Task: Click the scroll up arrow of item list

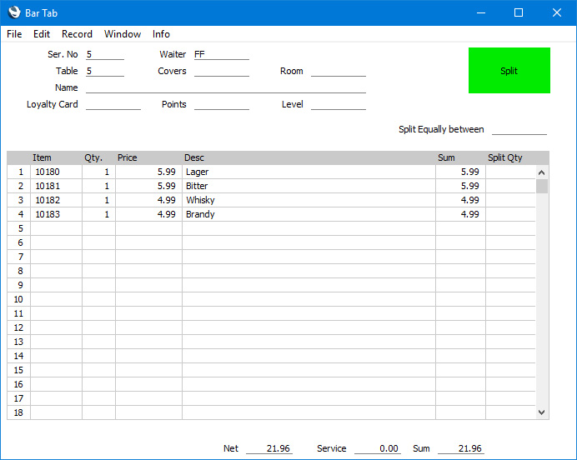Action: 541,172
